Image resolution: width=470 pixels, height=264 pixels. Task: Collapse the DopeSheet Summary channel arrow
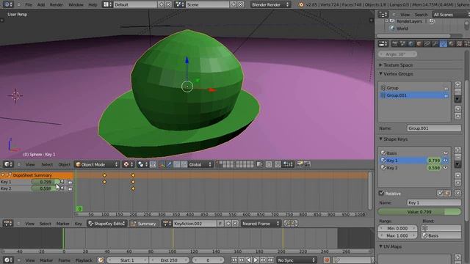pos(3,175)
